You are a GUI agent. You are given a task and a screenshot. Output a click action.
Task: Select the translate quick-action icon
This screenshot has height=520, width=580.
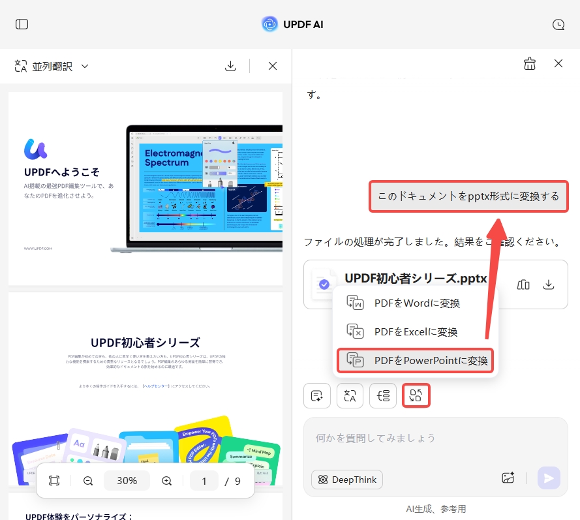(x=350, y=395)
